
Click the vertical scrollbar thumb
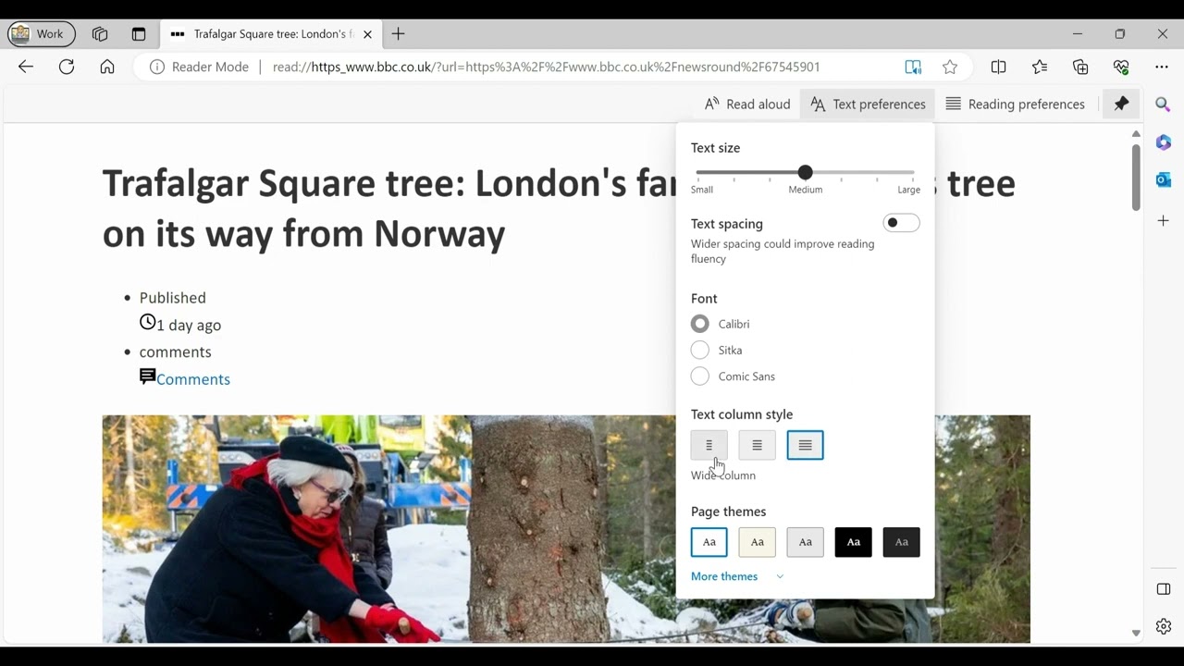(1136, 177)
